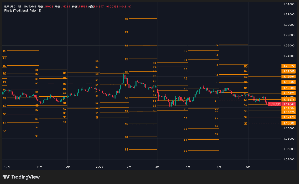Screen dimensions: 299x184
Task: Click the 1.21008 pivot price label
Action: (289, 71)
